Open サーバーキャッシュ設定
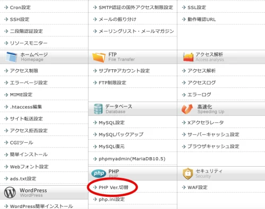Image resolution: width=265 pixels, height=209 pixels. click(x=213, y=134)
